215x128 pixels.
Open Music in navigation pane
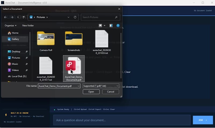coord(15,64)
